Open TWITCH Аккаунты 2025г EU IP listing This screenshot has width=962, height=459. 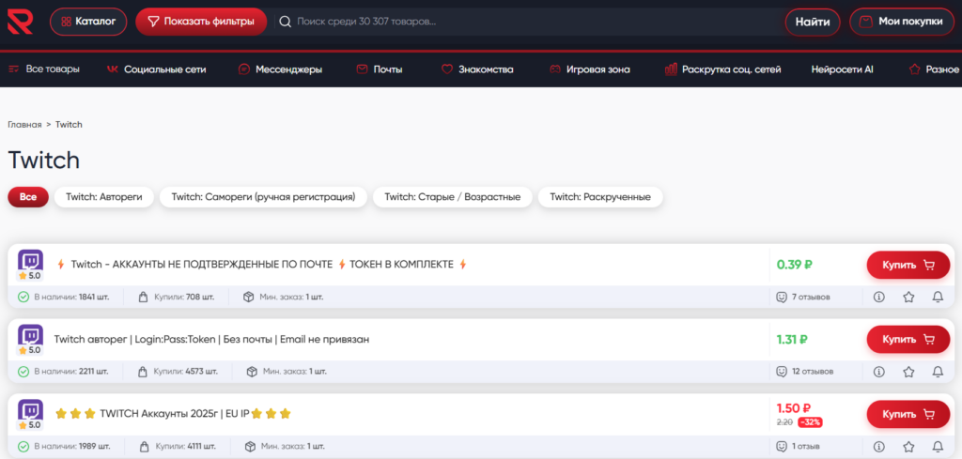pos(173,414)
